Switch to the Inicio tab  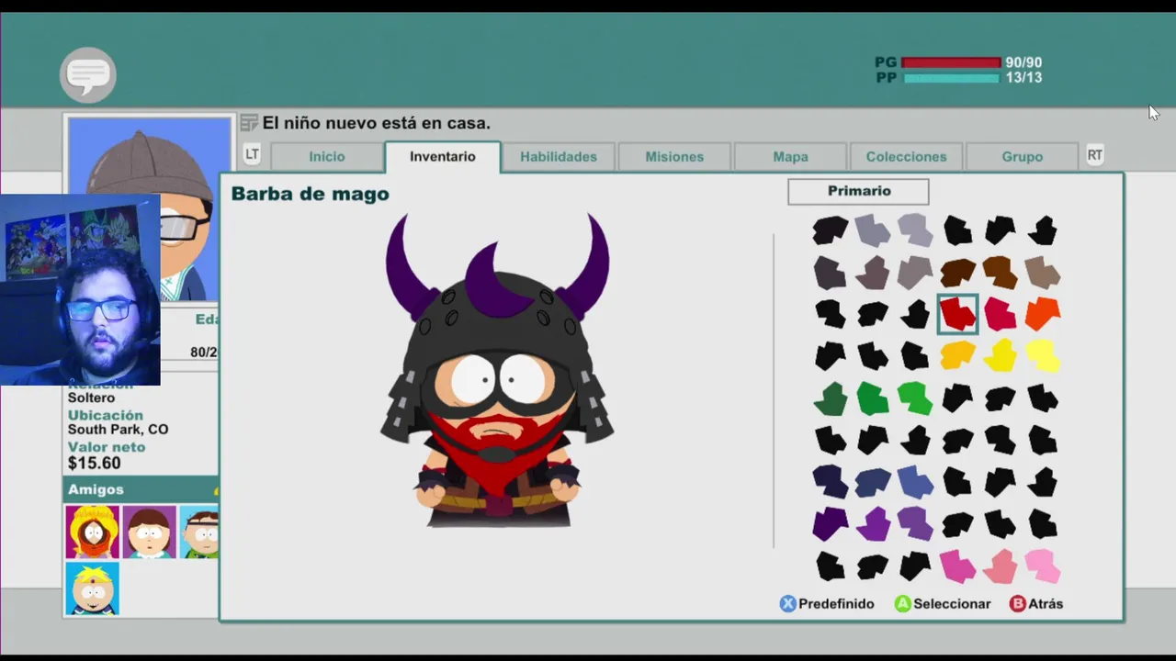[327, 157]
